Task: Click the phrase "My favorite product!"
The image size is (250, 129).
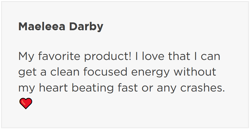Action: click(x=75, y=56)
